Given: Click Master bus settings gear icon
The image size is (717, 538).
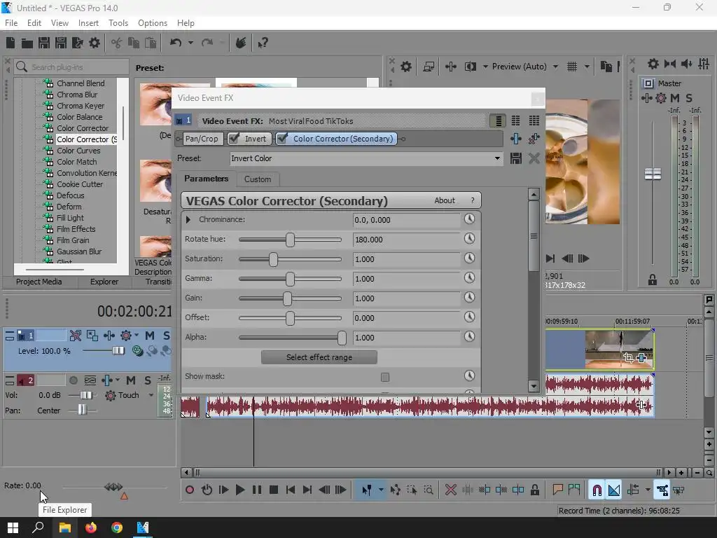Looking at the screenshot, I should (653, 64).
